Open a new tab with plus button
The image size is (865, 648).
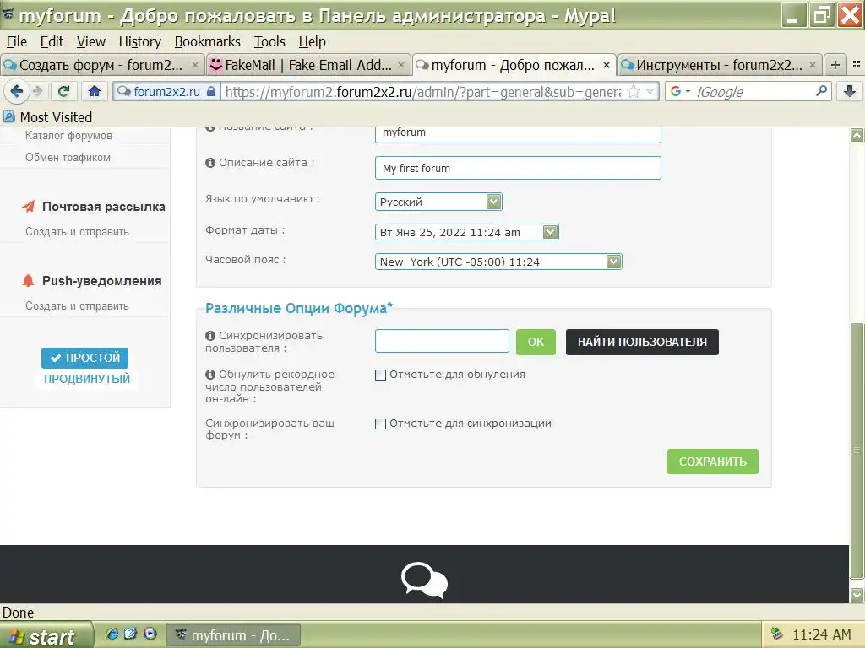click(x=835, y=65)
